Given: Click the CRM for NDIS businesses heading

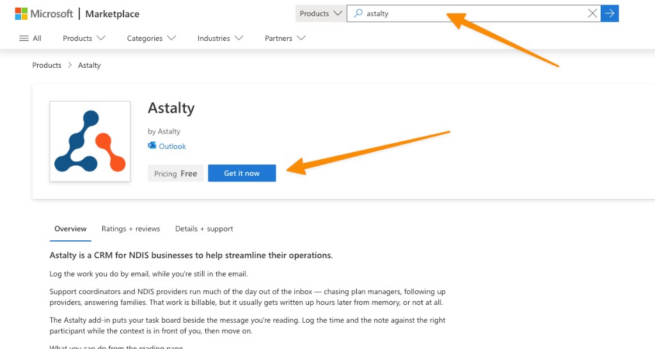Looking at the screenshot, I should click(x=191, y=256).
